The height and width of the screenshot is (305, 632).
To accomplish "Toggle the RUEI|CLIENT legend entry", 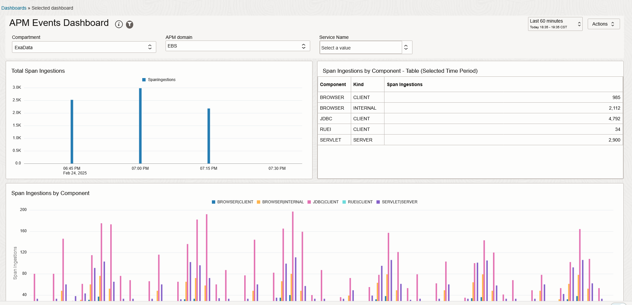I will (357, 202).
